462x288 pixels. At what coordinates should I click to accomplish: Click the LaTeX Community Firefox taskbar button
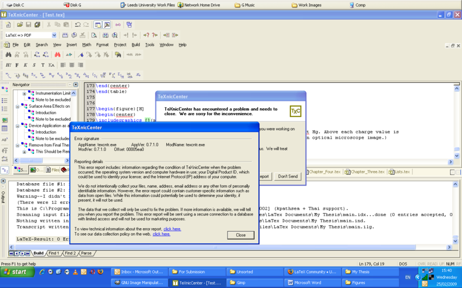(x=312, y=272)
